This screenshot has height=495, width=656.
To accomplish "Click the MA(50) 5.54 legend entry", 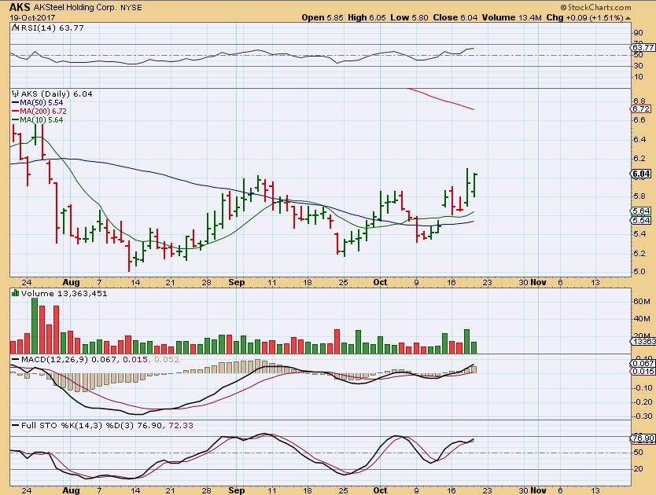I will (x=38, y=102).
